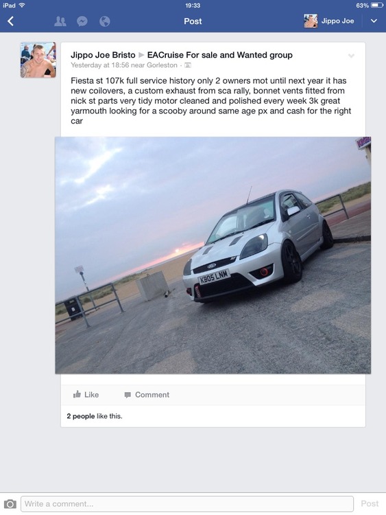Viewport: 386px width, 515px height.
Task: Expand the header account dropdown arrow
Action: click(x=374, y=21)
